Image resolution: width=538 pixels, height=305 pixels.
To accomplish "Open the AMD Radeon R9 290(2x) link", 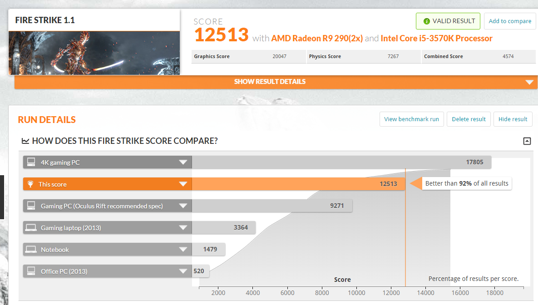I will (x=317, y=39).
